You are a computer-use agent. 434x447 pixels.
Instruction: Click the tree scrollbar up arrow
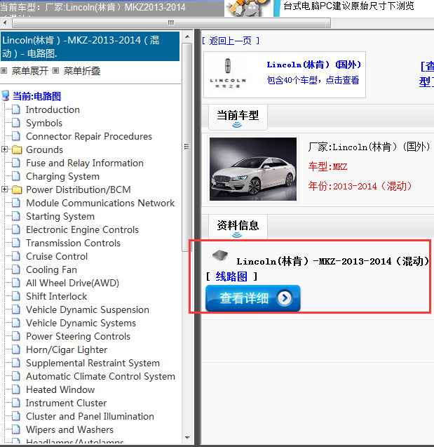point(187,36)
